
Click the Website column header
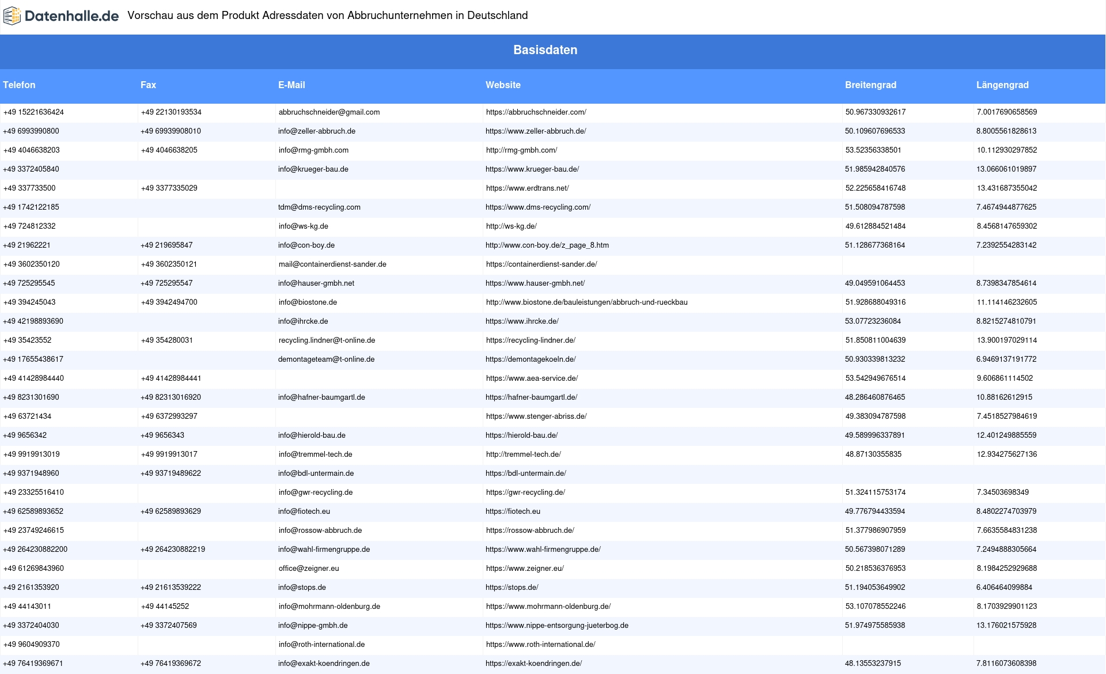[x=503, y=85]
